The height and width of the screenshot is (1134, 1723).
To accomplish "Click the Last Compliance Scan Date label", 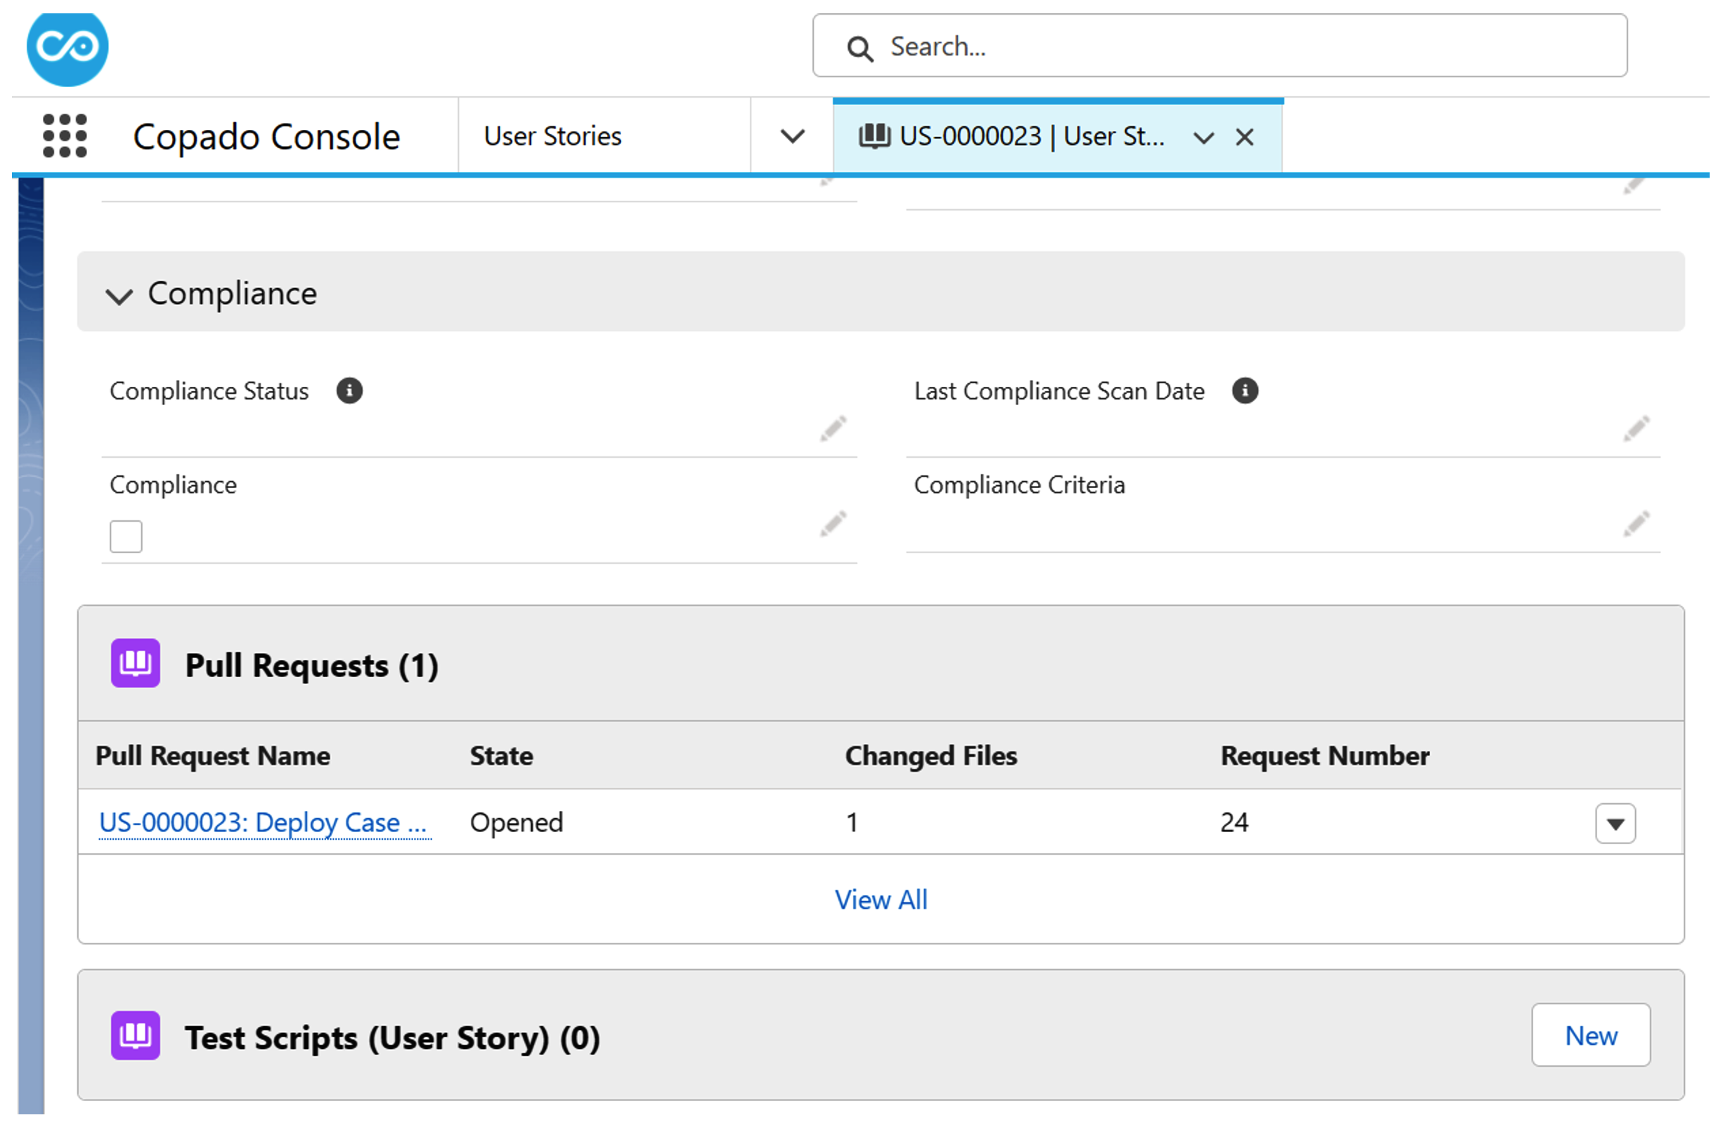I will tap(1059, 391).
